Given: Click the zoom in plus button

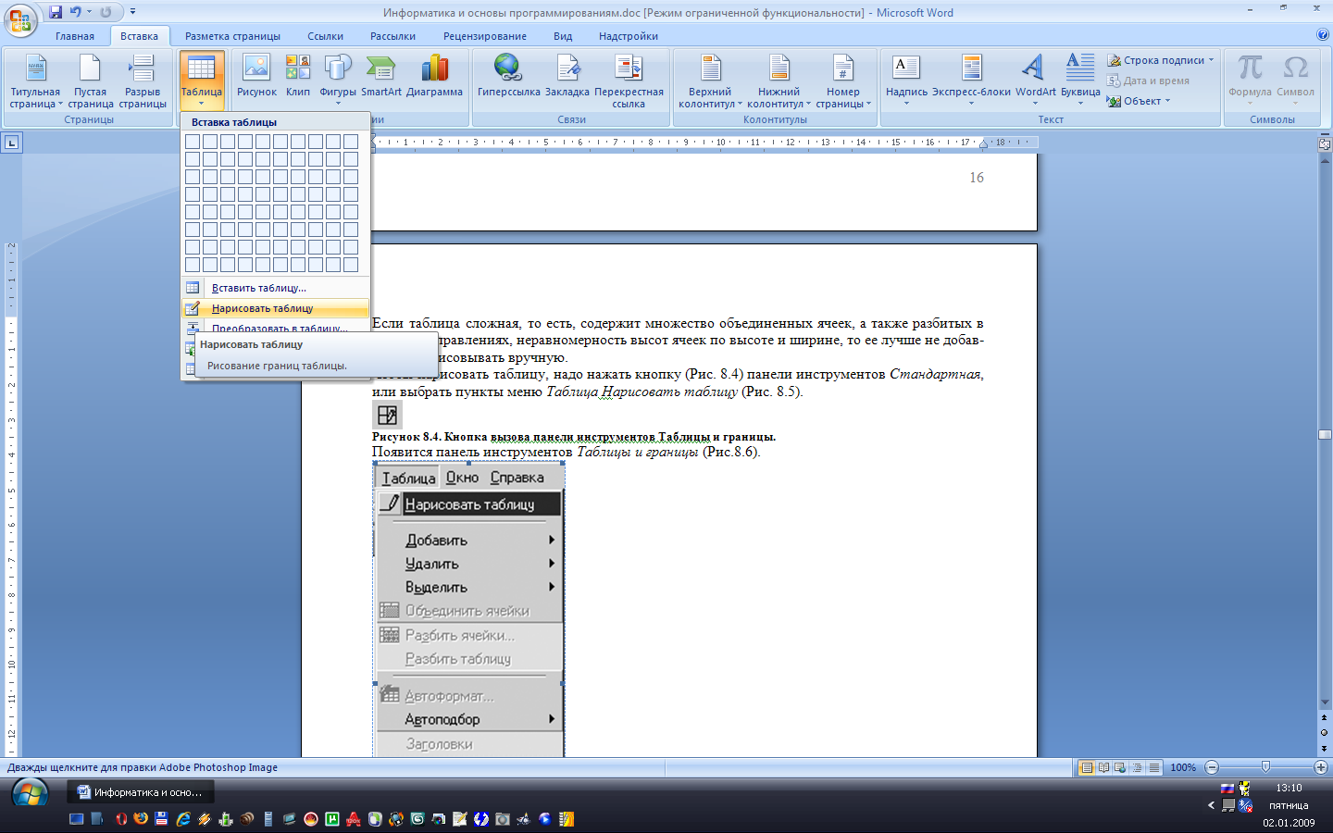Looking at the screenshot, I should pyautogui.click(x=1321, y=767).
